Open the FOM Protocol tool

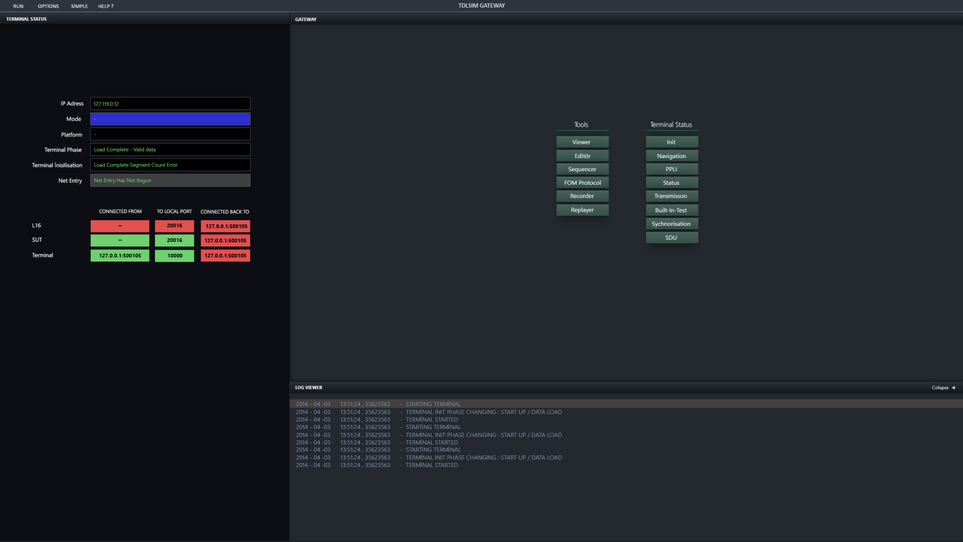point(583,182)
